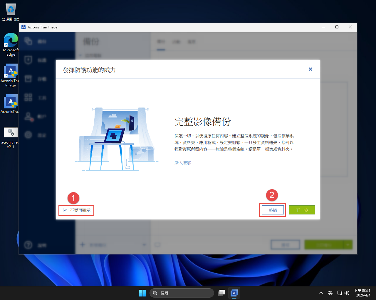Show hidden tray icons with the chevron
376x300 pixels.
(x=321, y=293)
